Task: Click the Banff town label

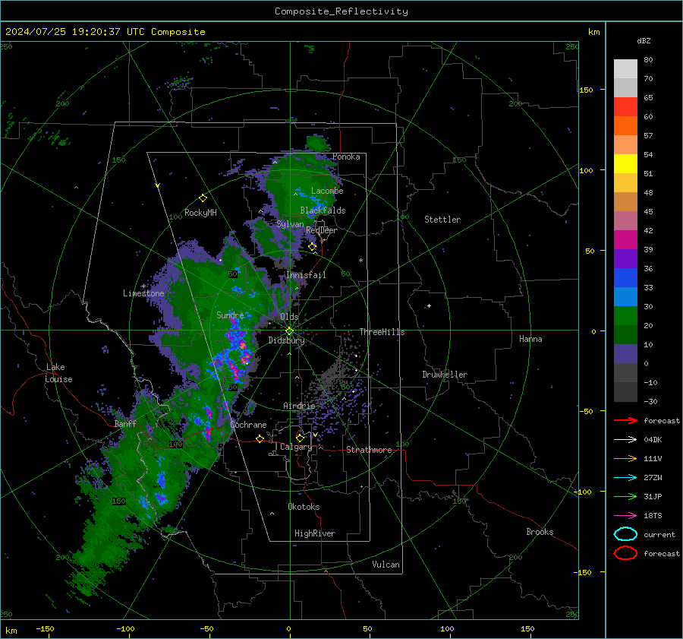Action: click(x=125, y=423)
